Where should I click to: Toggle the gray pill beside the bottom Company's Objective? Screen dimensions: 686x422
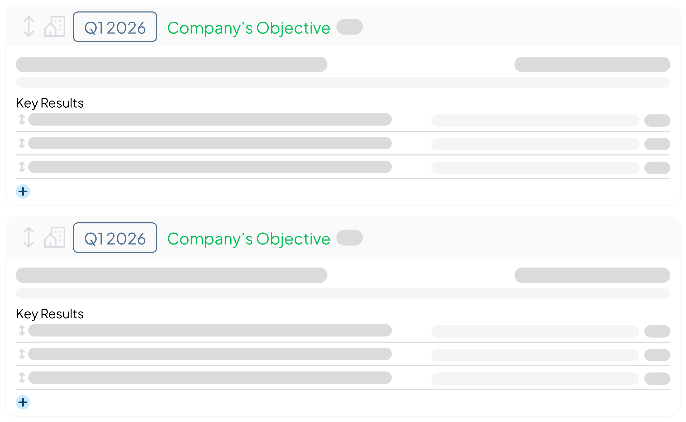pyautogui.click(x=349, y=238)
